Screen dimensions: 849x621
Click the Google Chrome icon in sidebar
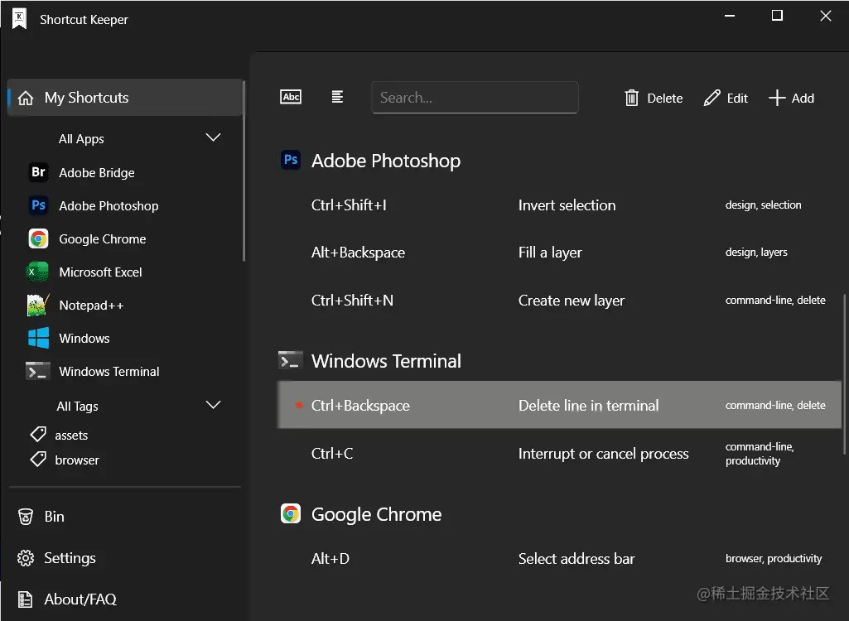click(x=38, y=238)
